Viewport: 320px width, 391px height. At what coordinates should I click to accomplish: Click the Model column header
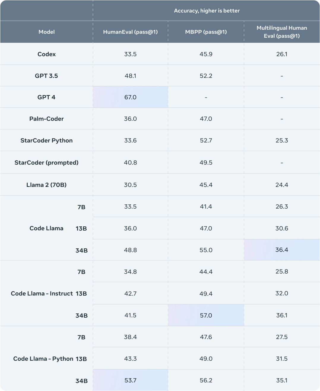pyautogui.click(x=47, y=32)
